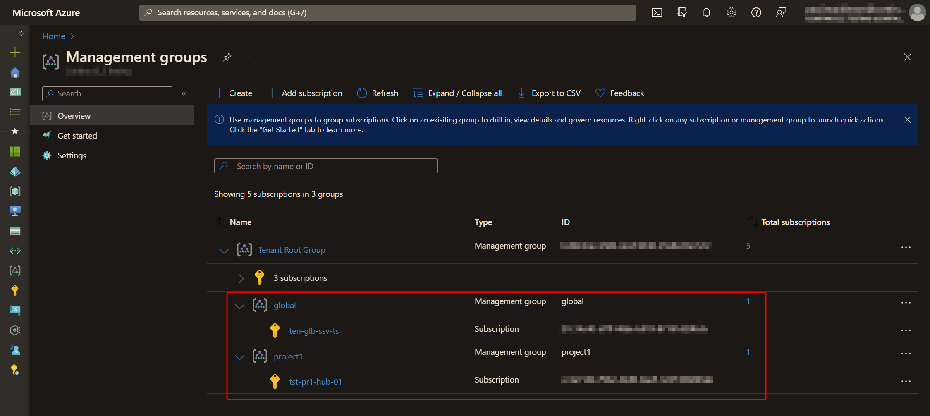Go to Home icon in sidebar

15,72
